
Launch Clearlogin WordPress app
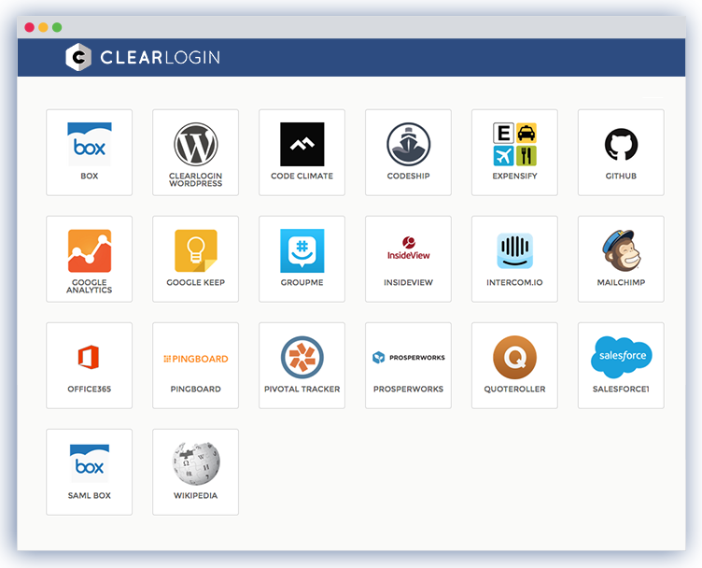[196, 146]
